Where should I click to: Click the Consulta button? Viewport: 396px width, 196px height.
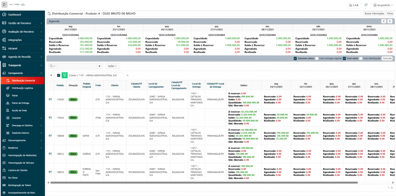click(x=387, y=58)
